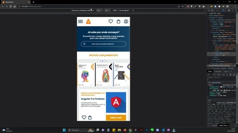This screenshot has width=238, height=133.
Task: Open DevTools settings gear
Action: [x=229, y=10]
